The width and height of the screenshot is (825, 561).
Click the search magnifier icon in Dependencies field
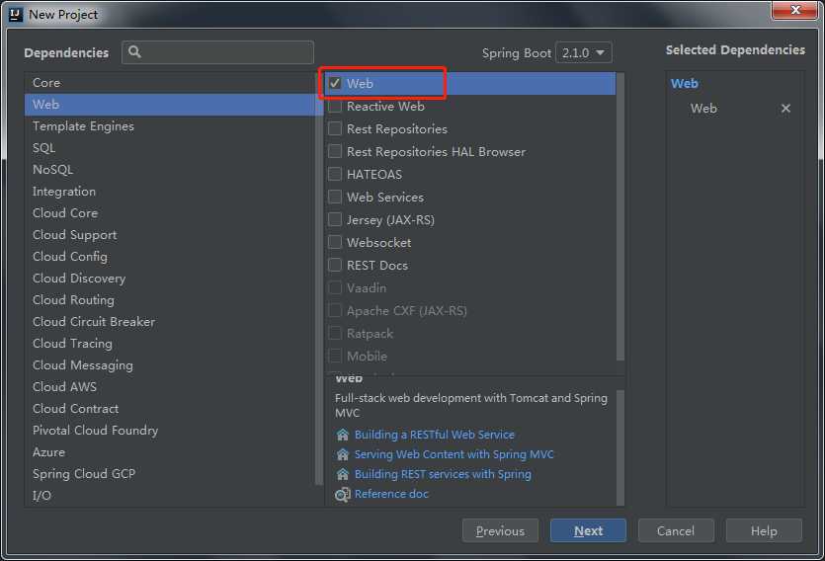pos(134,52)
